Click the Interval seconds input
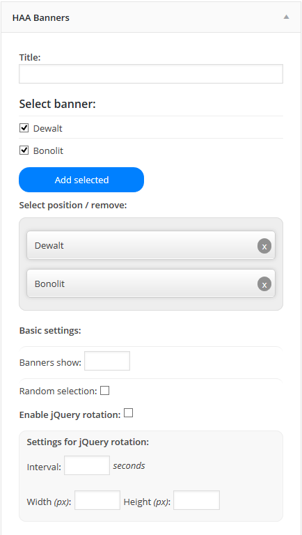This screenshot has width=302, height=535. pyautogui.click(x=87, y=465)
